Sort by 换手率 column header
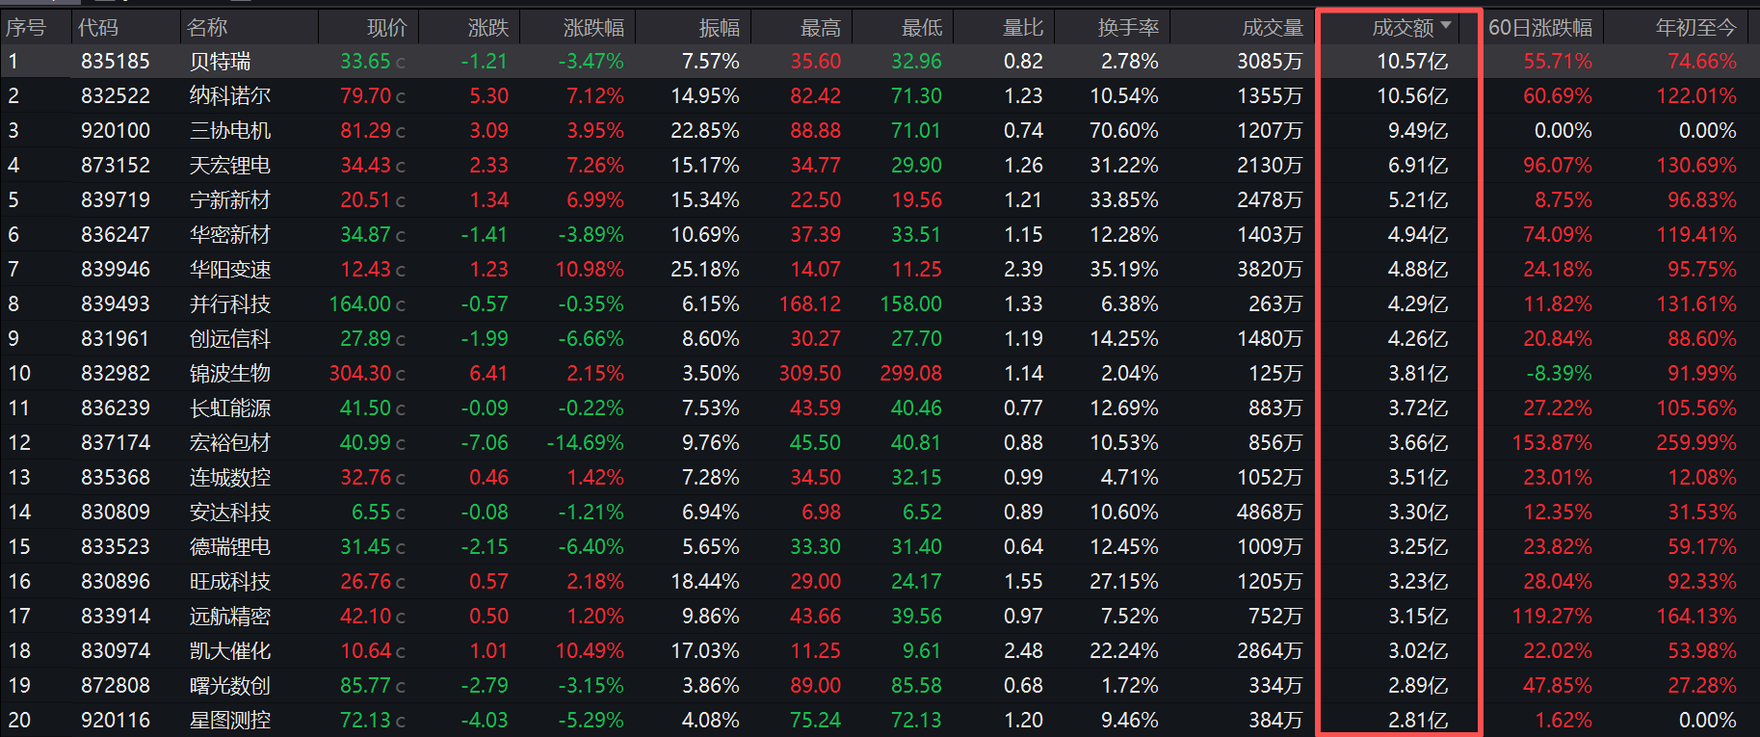The image size is (1760, 737). [1129, 28]
